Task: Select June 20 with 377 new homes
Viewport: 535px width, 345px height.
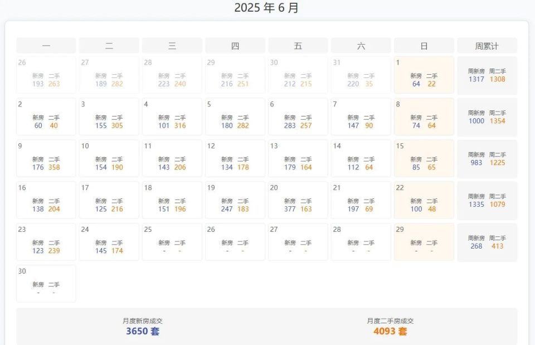Action: pyautogui.click(x=298, y=200)
